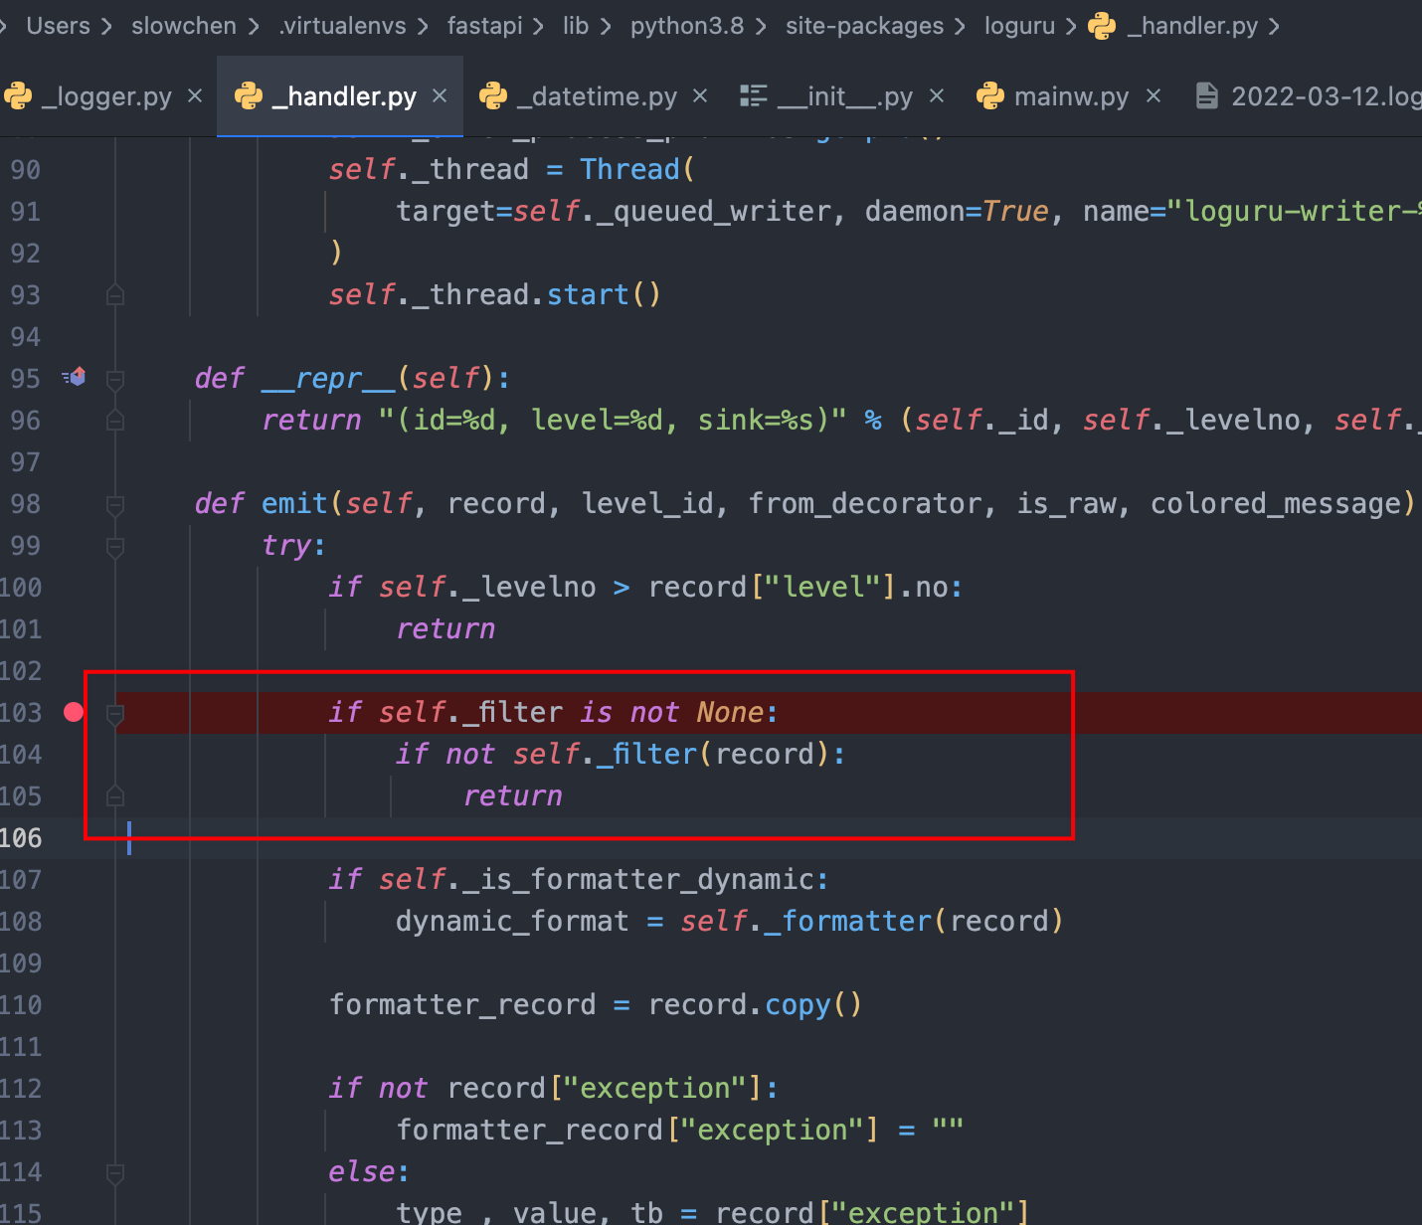Collapse the try block fold arrow on line 99
Viewport: 1422px width, 1225px height.
(115, 546)
